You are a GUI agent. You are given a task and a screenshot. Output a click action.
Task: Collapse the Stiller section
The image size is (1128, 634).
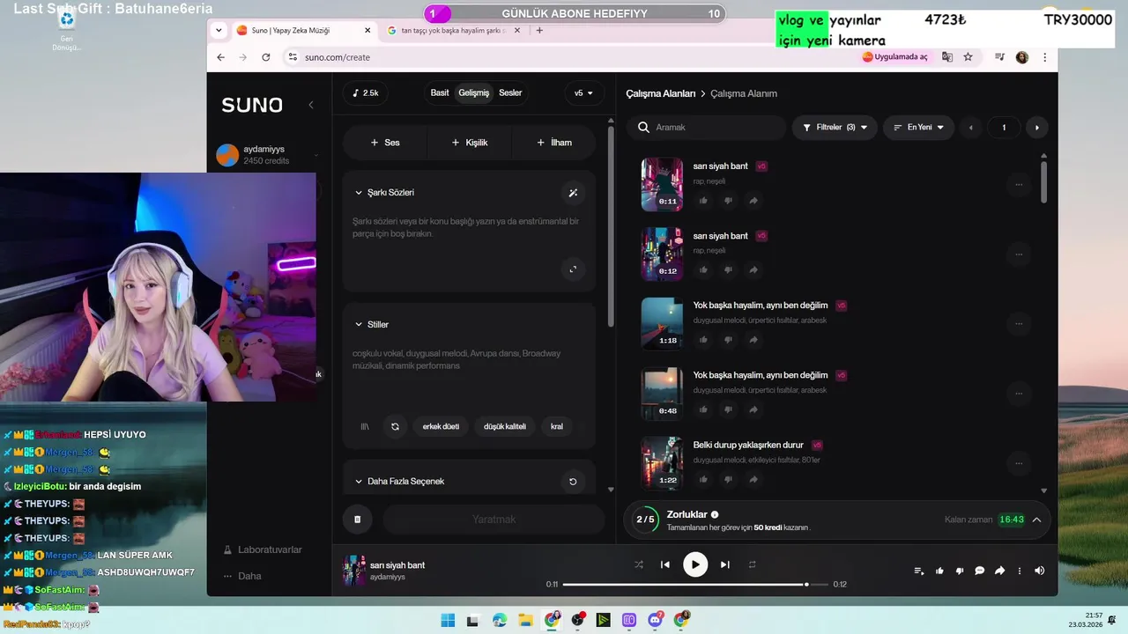pos(359,325)
